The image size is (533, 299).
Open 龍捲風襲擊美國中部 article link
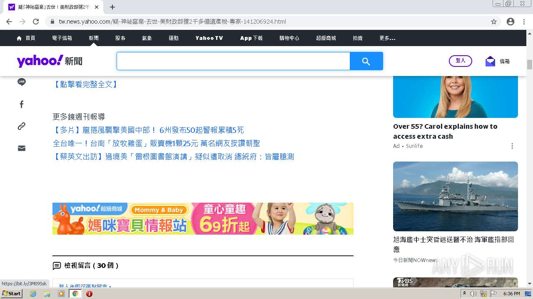pos(148,130)
